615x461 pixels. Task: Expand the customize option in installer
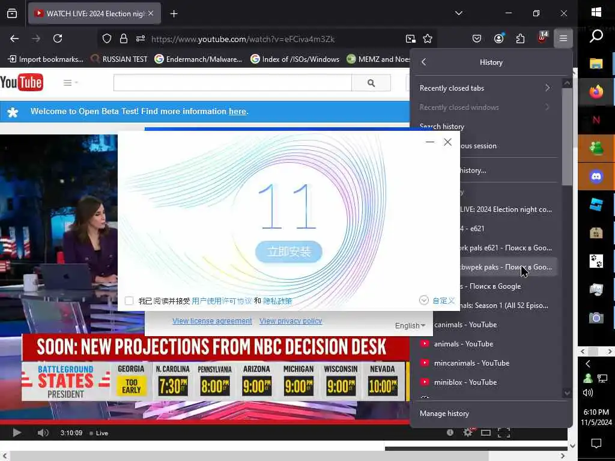coord(437,301)
